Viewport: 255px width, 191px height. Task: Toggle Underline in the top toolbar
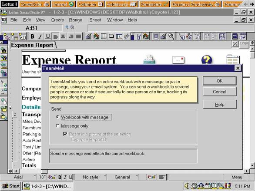click(48, 36)
